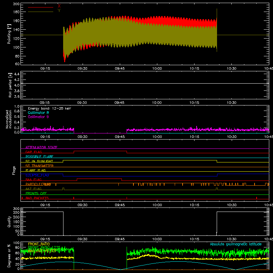Click the Absolute geomagnetic latitude label
This screenshot has height=273, width=273.
[x=236, y=244]
